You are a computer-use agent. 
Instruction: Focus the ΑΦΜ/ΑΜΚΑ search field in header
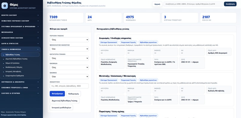point(193,4)
